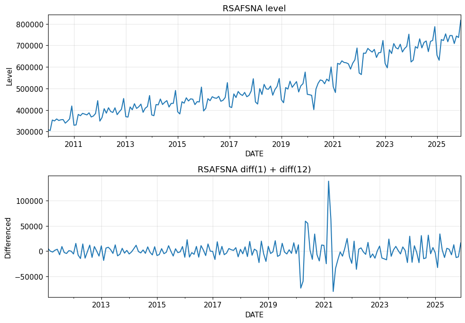The width and height of the screenshot is (465, 323).
Task: Select the "Differenced" y-axis label
Action: point(8,238)
